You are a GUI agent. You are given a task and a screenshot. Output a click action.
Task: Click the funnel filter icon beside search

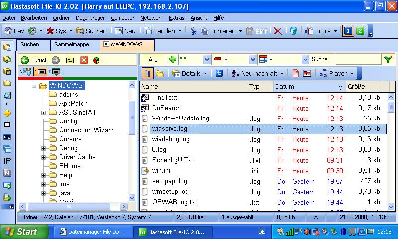[x=388, y=59]
